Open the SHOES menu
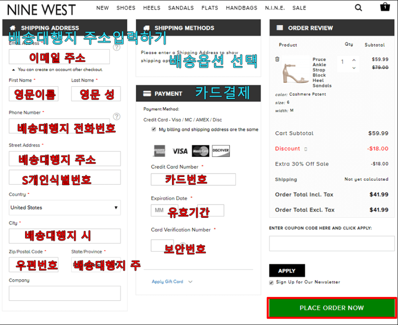Screen dimensions: 398x325 point(126,8)
